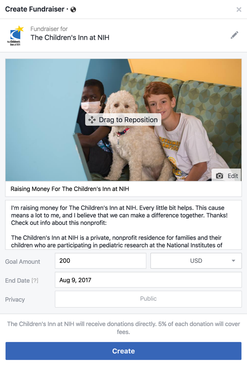This screenshot has width=247, height=365.
Task: Click the End Date help question mark
Action: click(35, 281)
